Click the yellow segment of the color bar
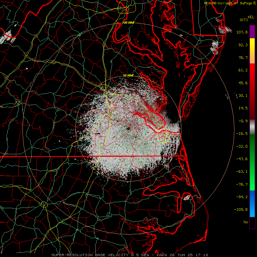Image resolution: width=257 pixels, height=257 pixels. 252,51
